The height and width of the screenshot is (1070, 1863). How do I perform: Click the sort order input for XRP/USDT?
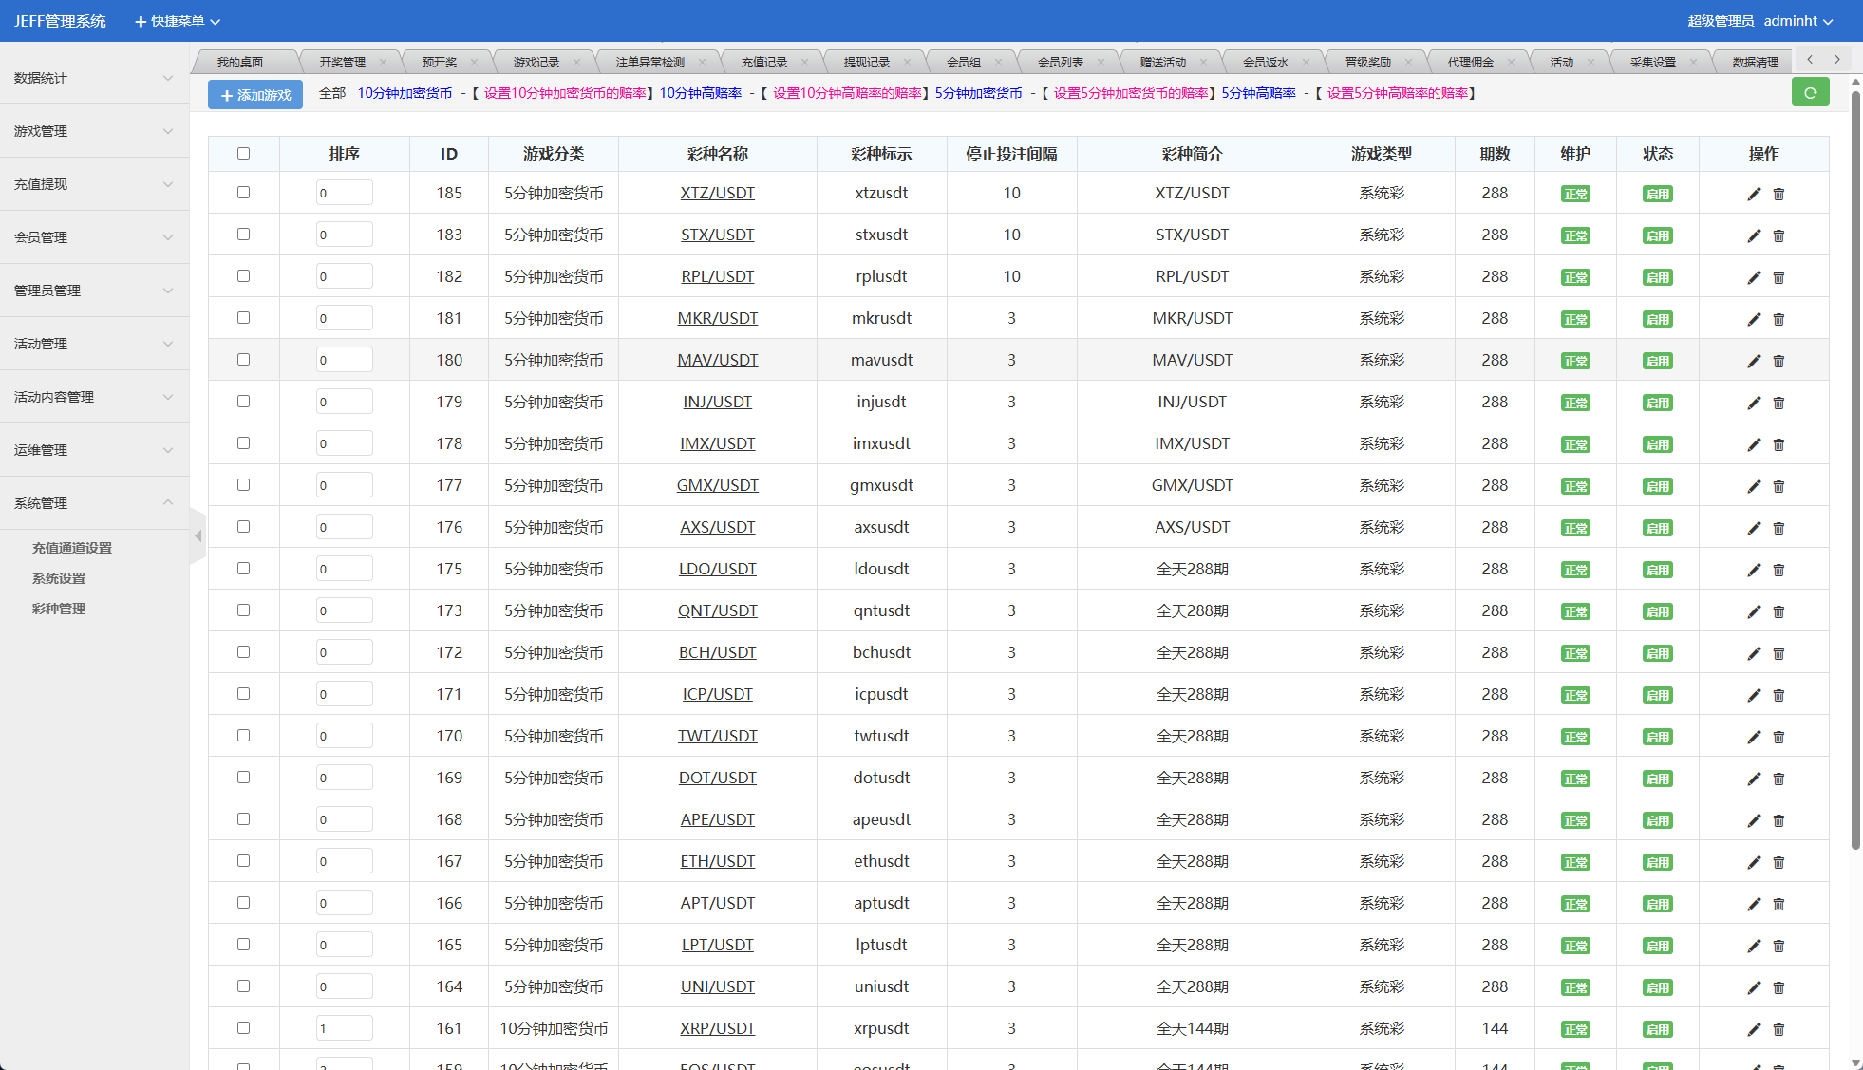(x=344, y=1028)
